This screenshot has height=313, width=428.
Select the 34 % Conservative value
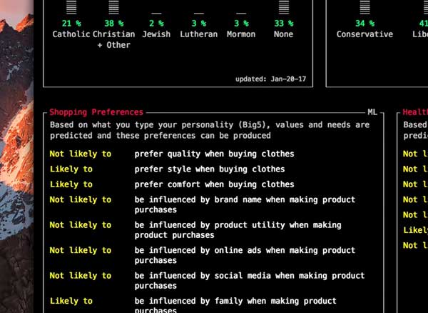coord(365,24)
